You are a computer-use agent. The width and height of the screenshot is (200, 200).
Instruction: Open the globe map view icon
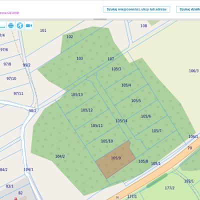[x=20, y=25]
